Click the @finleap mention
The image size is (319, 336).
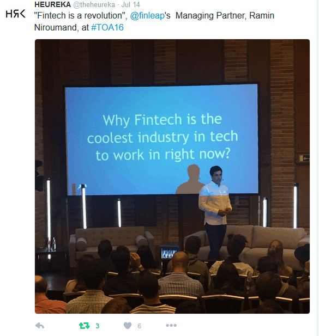point(147,16)
